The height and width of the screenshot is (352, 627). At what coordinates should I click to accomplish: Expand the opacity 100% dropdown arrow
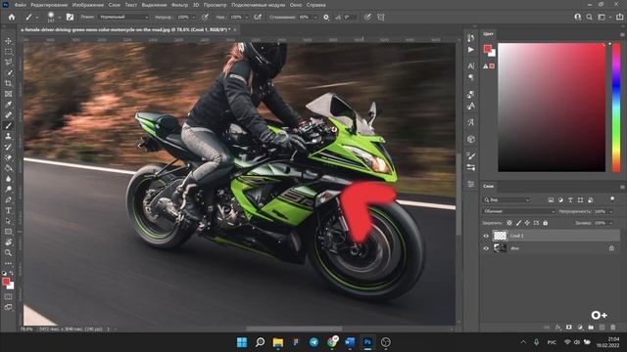coord(194,18)
